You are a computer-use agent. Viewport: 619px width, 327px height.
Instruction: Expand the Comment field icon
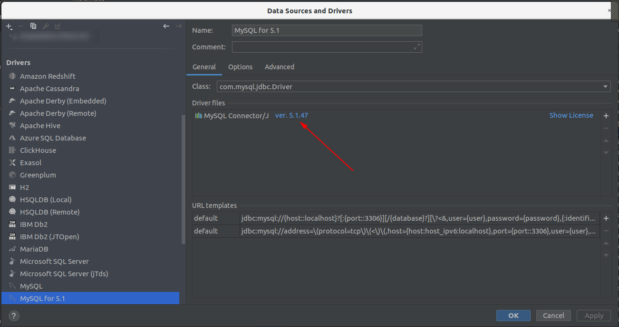(x=416, y=47)
